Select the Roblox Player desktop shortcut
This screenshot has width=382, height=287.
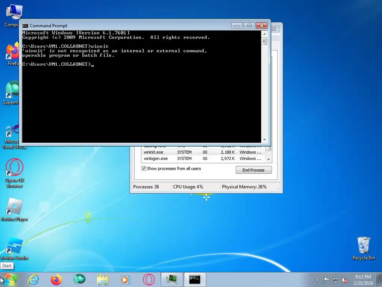coord(15,209)
